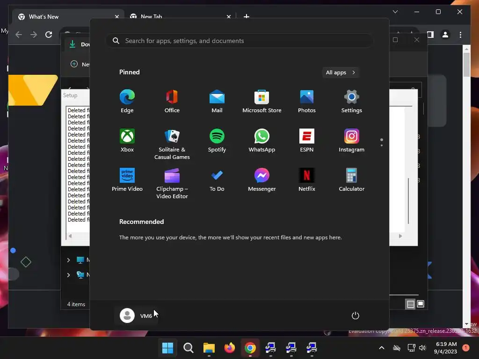Close the What's New Chrome tab
The width and height of the screenshot is (479, 359).
[x=116, y=16]
